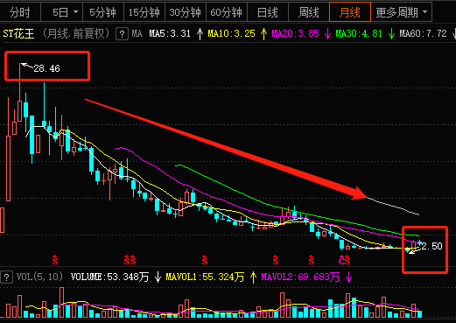Select the 周线 weekly chart tab

309,12
